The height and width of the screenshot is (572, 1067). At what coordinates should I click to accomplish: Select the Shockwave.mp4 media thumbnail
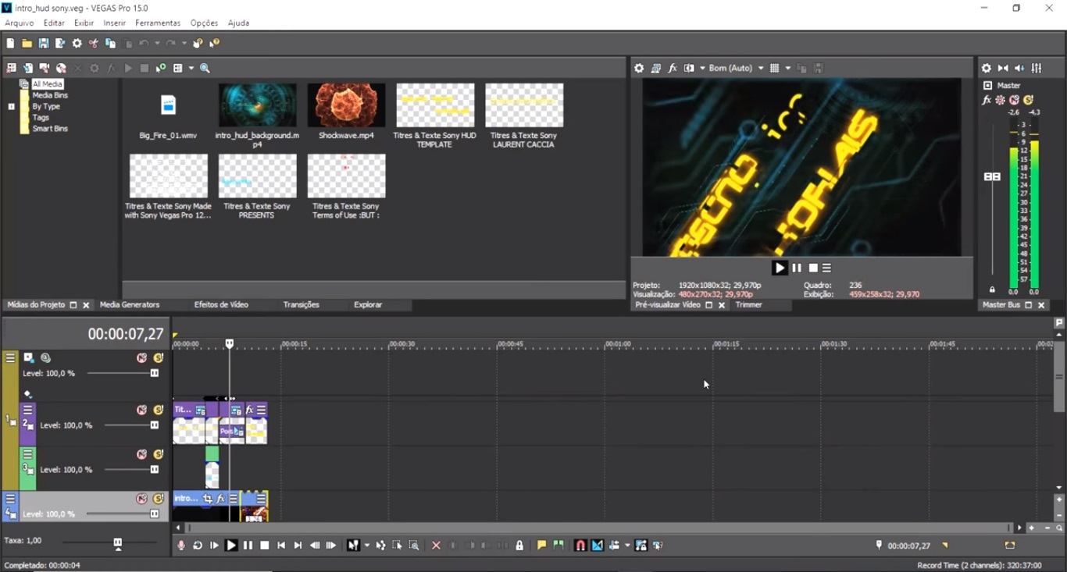coord(346,105)
